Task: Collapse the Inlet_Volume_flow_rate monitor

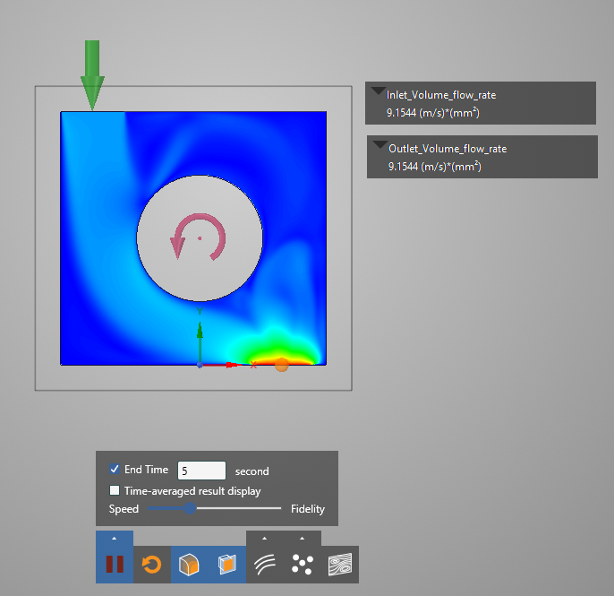Action: [379, 91]
